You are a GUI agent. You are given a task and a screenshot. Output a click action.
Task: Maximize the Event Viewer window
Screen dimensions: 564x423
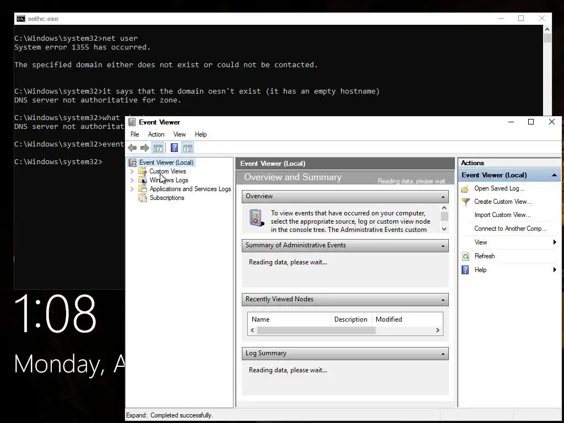(531, 122)
